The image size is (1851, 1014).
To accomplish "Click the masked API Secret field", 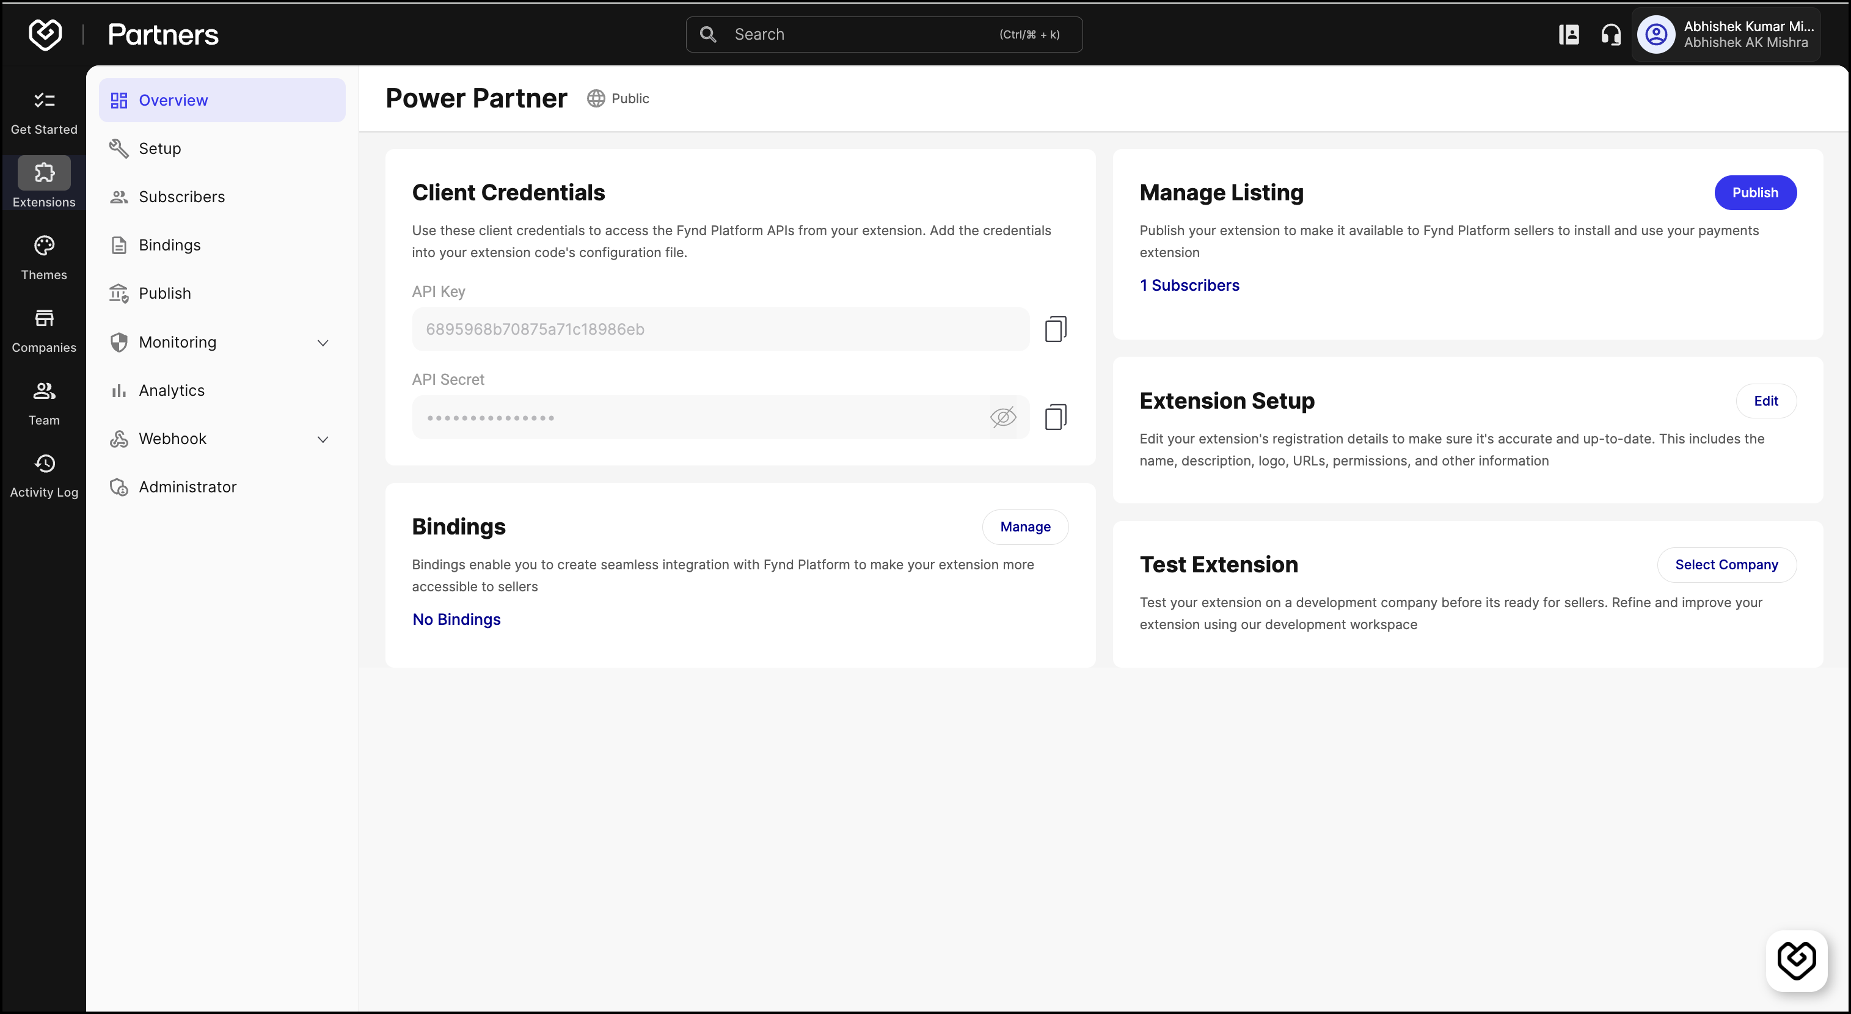I will pyautogui.click(x=721, y=417).
